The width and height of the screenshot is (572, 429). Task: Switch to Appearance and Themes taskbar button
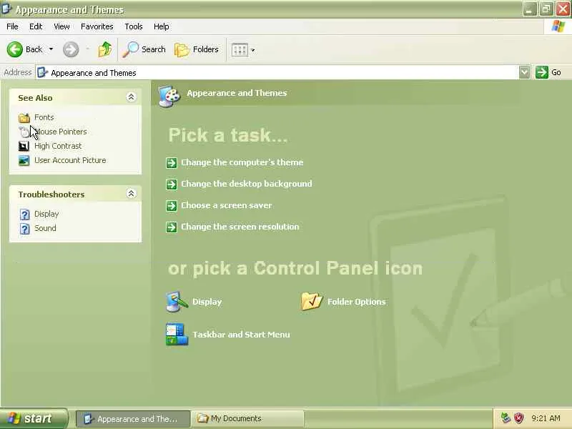pos(133,419)
